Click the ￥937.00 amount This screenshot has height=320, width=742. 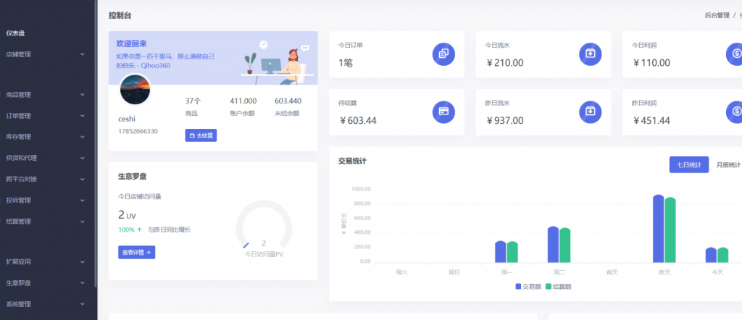[x=505, y=120]
